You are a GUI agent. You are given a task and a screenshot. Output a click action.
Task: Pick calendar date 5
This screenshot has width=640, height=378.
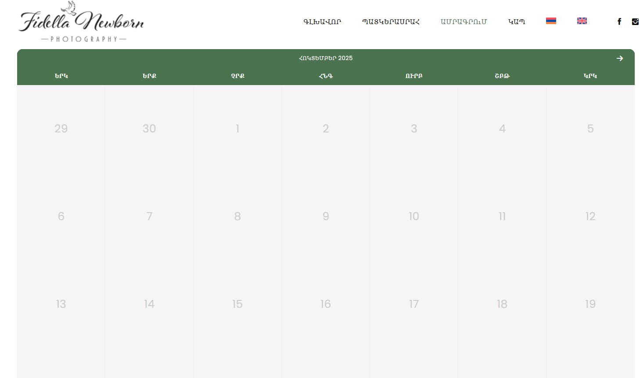pos(590,128)
